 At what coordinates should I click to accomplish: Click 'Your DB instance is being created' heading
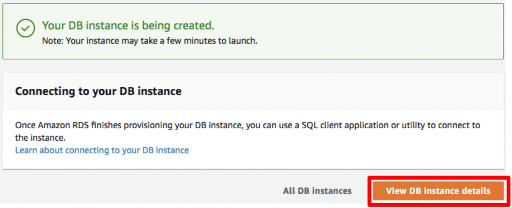[x=128, y=25]
